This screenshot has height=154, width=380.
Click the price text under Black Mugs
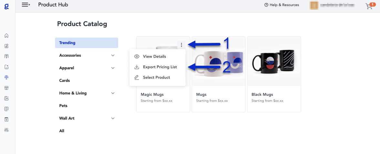click(267, 101)
